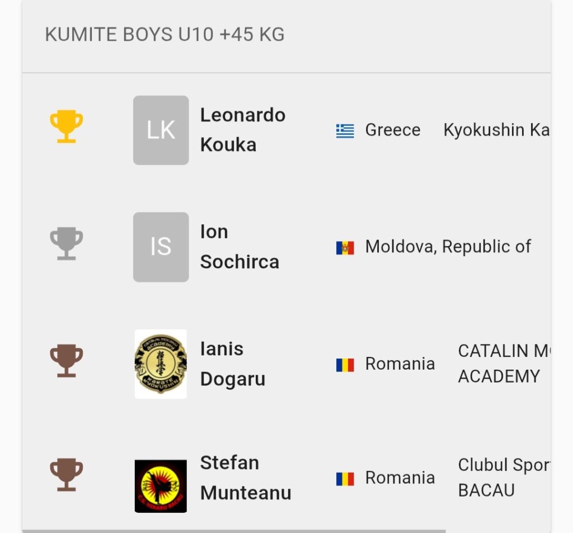This screenshot has height=533, width=573.
Task: Click the Romania flag in Ianis Dogaru's row
Action: point(345,365)
